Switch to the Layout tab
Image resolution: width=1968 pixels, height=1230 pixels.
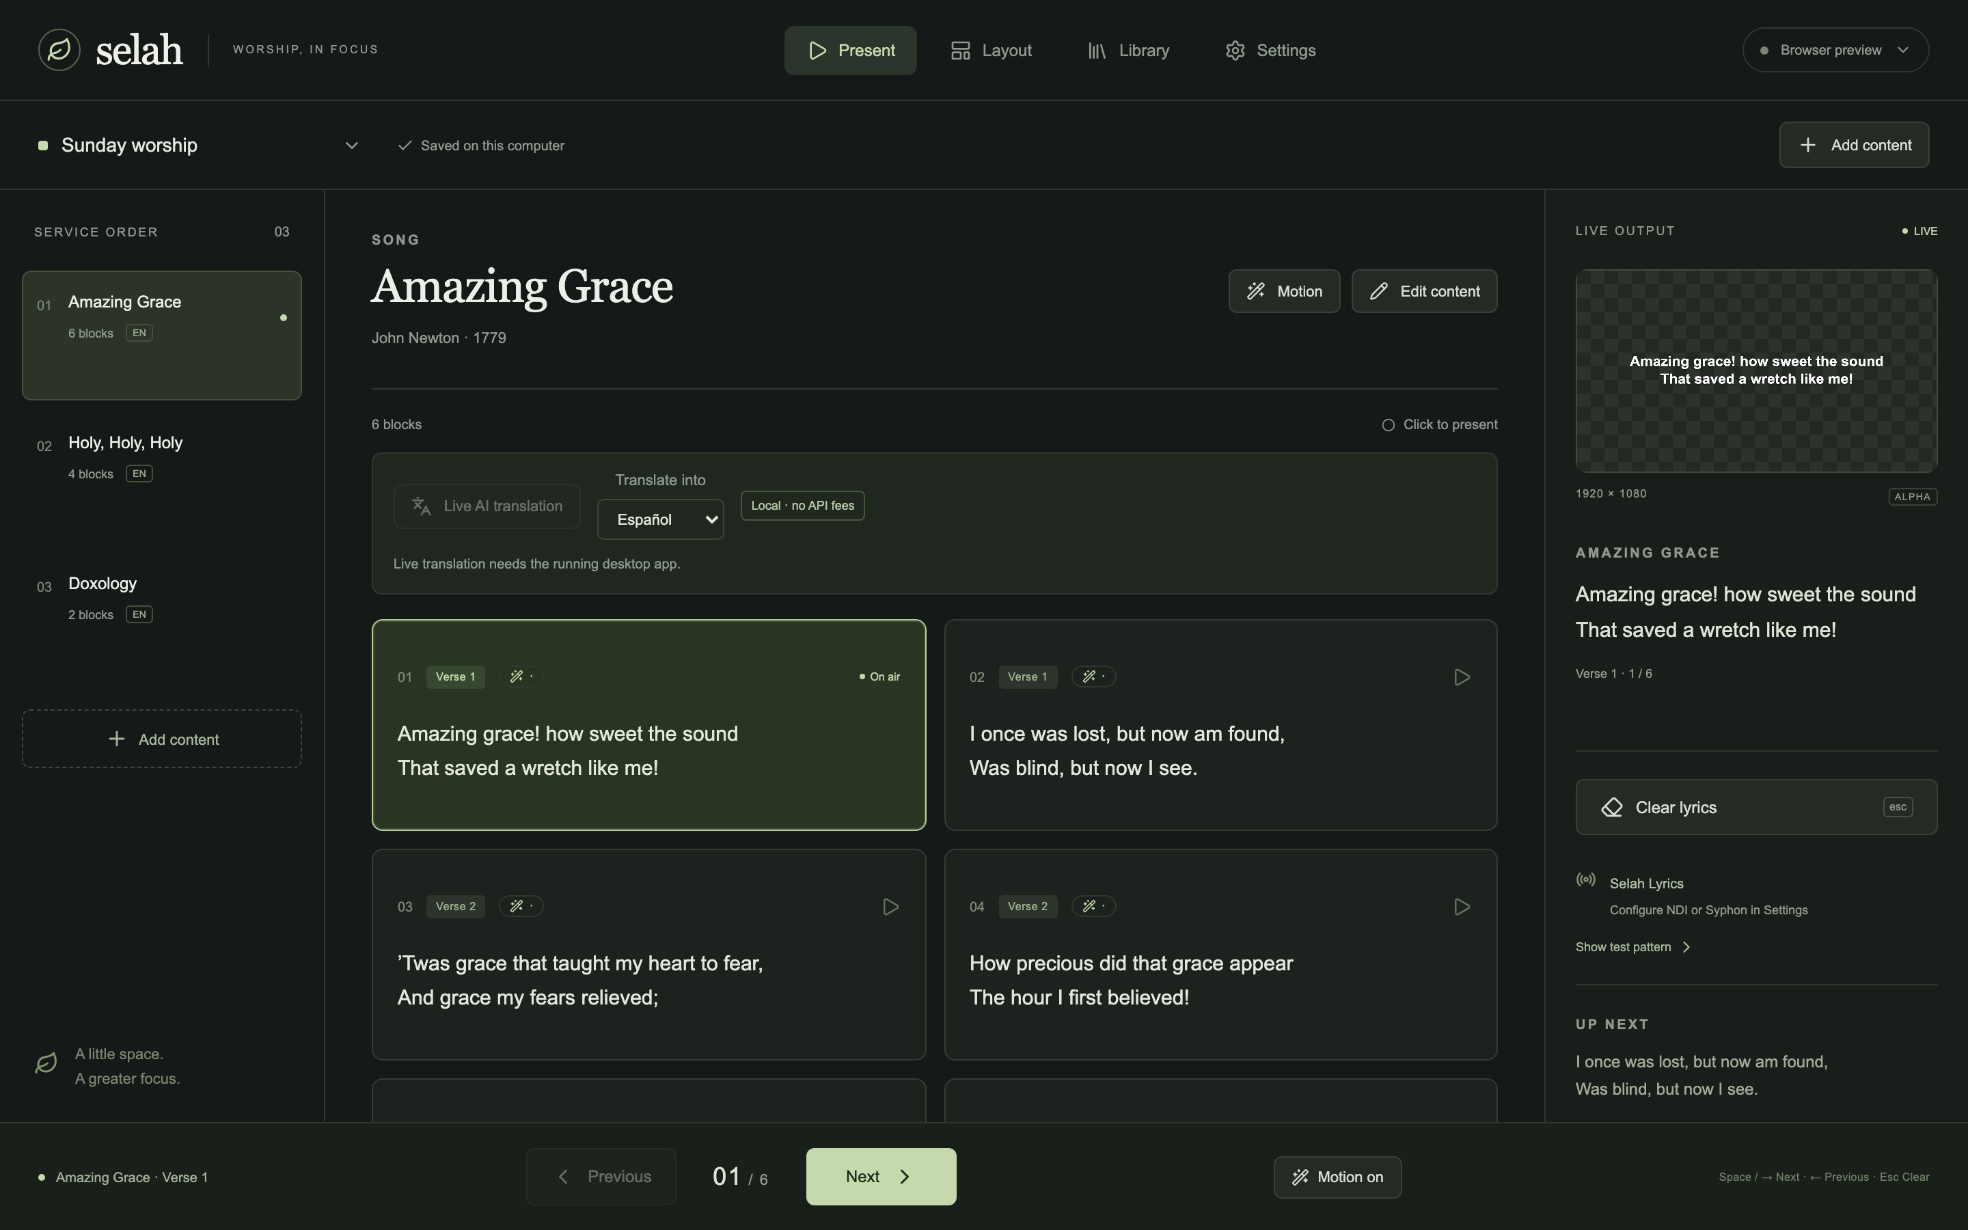click(x=991, y=51)
